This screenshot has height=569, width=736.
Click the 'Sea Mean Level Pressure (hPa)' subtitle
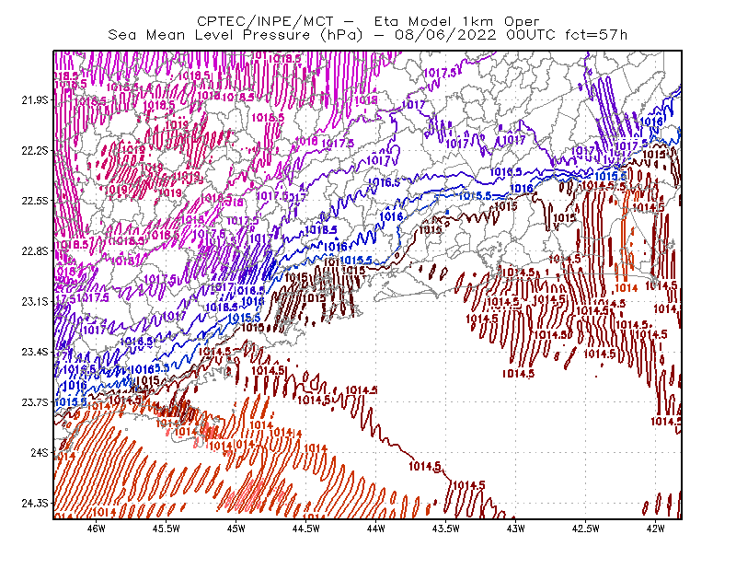tap(236, 35)
